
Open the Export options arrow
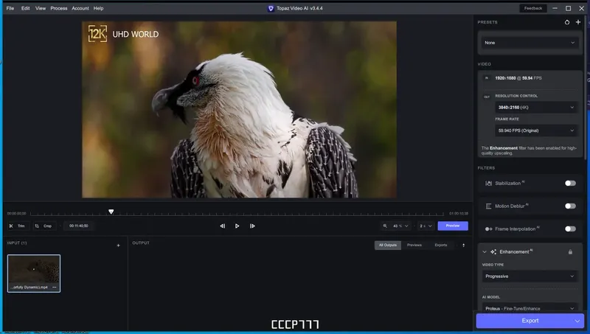pyautogui.click(x=577, y=321)
